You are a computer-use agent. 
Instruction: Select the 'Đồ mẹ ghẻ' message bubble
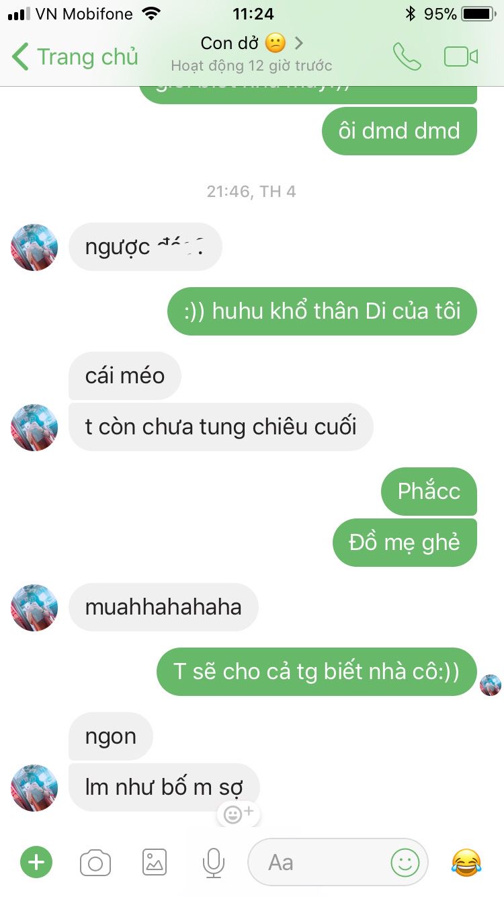tap(405, 543)
